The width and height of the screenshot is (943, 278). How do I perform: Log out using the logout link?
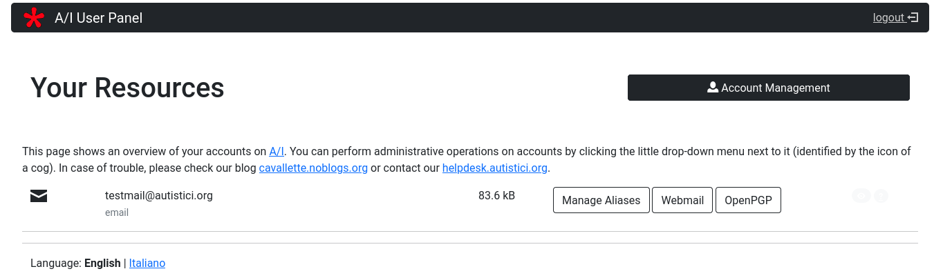coord(888,18)
